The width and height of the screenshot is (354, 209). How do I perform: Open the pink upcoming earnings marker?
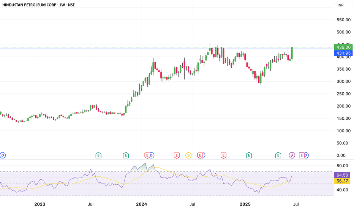click(302, 155)
